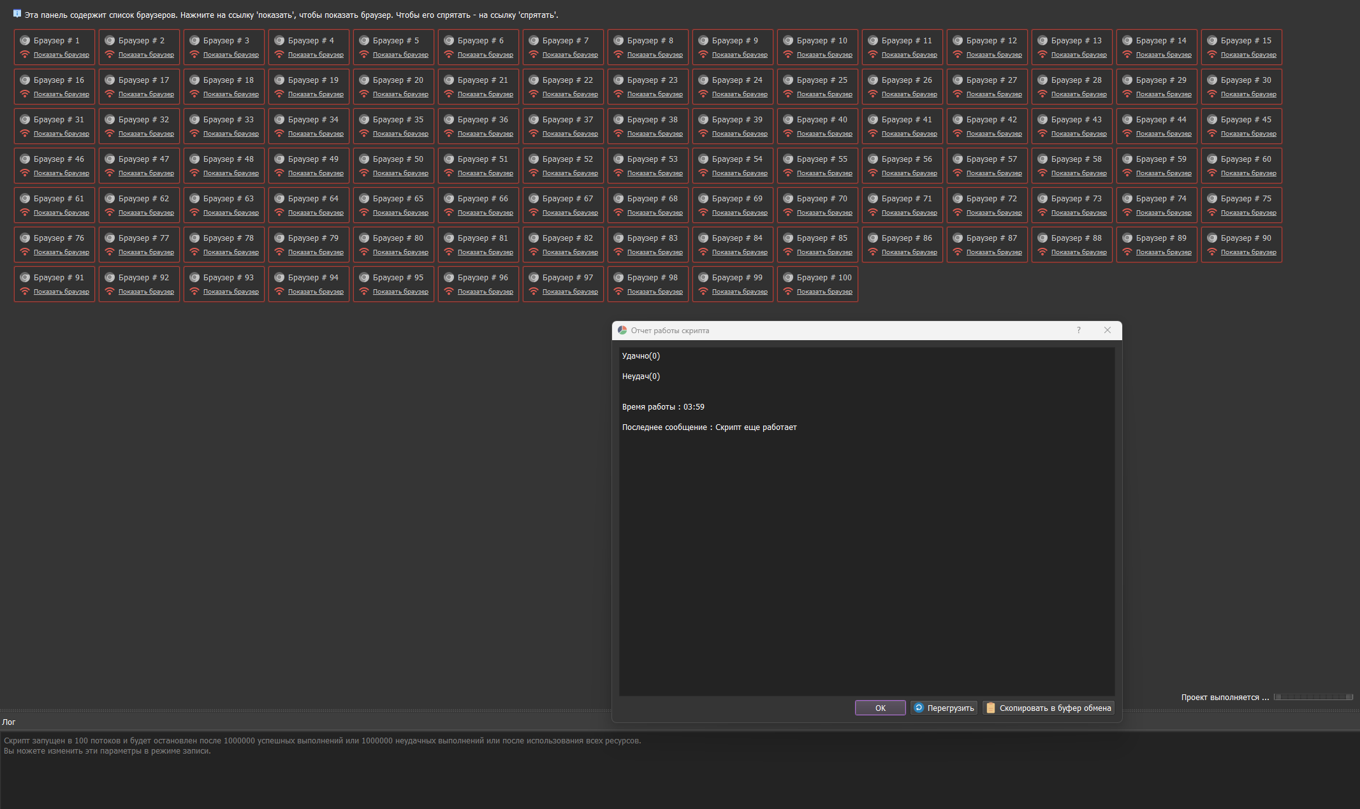This screenshot has width=1360, height=809.
Task: Click the red Wi-Fi icon in Браузер # 30
Action: coord(1212,94)
